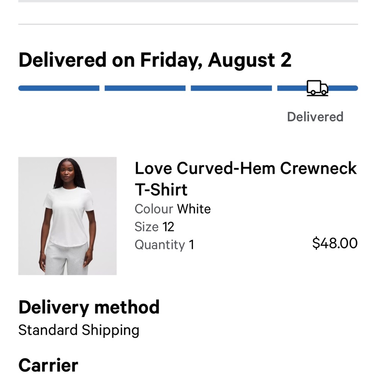This screenshot has width=376, height=376.
Task: Tap the Delivered on Friday, August 2 heading
Action: click(155, 60)
